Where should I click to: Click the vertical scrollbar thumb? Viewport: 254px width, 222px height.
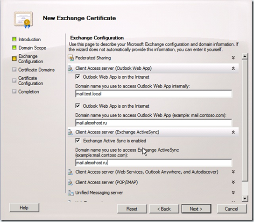245,120
